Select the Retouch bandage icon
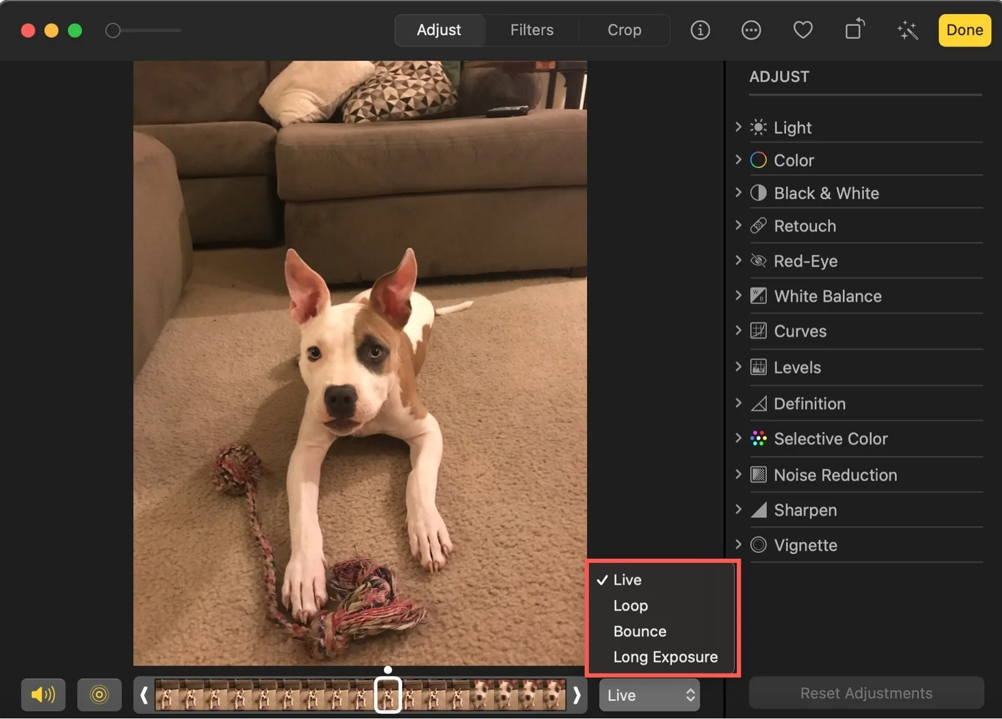1002x719 pixels. point(758,226)
